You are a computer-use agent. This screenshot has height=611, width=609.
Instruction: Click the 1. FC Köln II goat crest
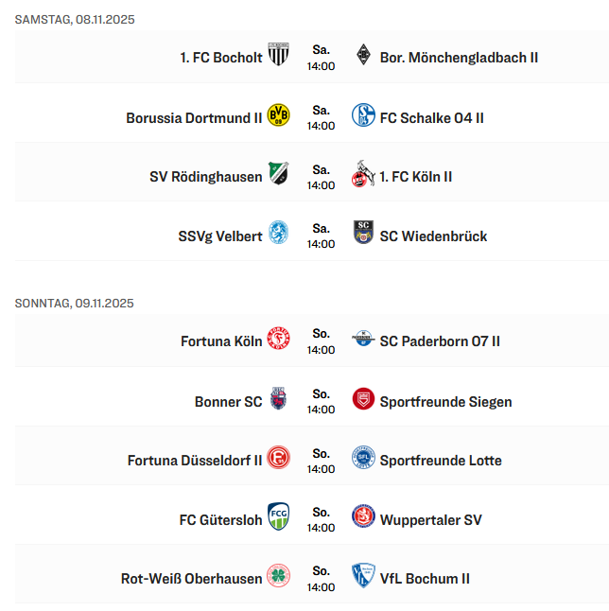pyautogui.click(x=363, y=175)
